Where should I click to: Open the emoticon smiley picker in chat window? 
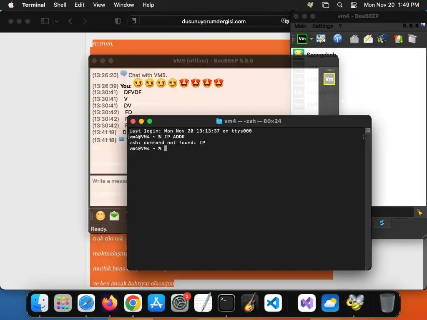point(100,216)
